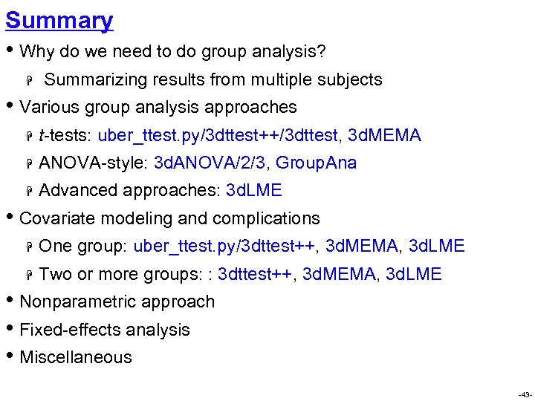Click the 'Miscellaneous' bullet item
The width and height of the screenshot is (535, 401).
click(x=75, y=357)
